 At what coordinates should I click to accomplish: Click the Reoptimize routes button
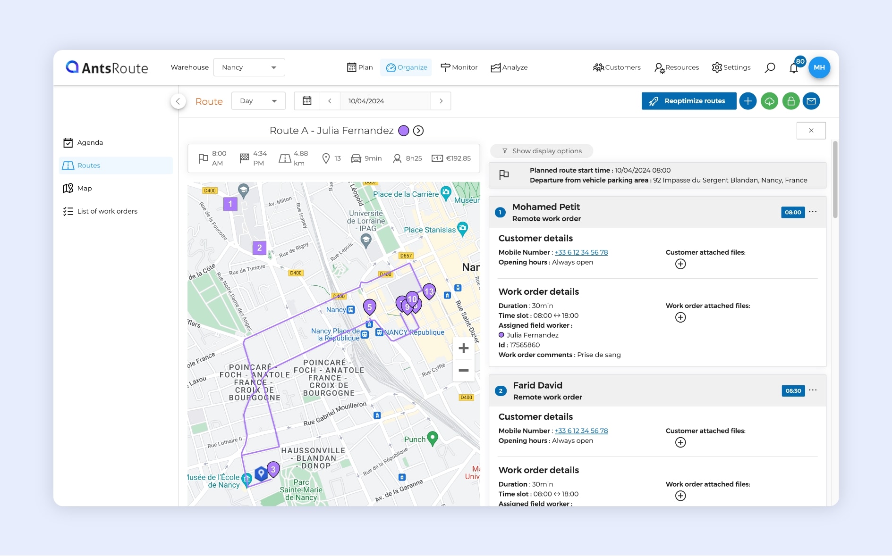688,101
